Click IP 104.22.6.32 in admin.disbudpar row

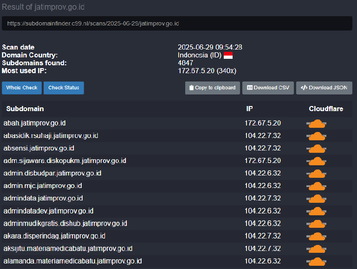[263, 173]
